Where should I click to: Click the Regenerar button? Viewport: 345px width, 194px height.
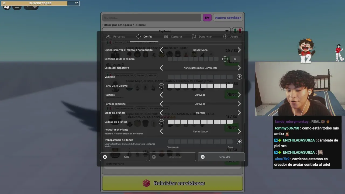(172, 157)
